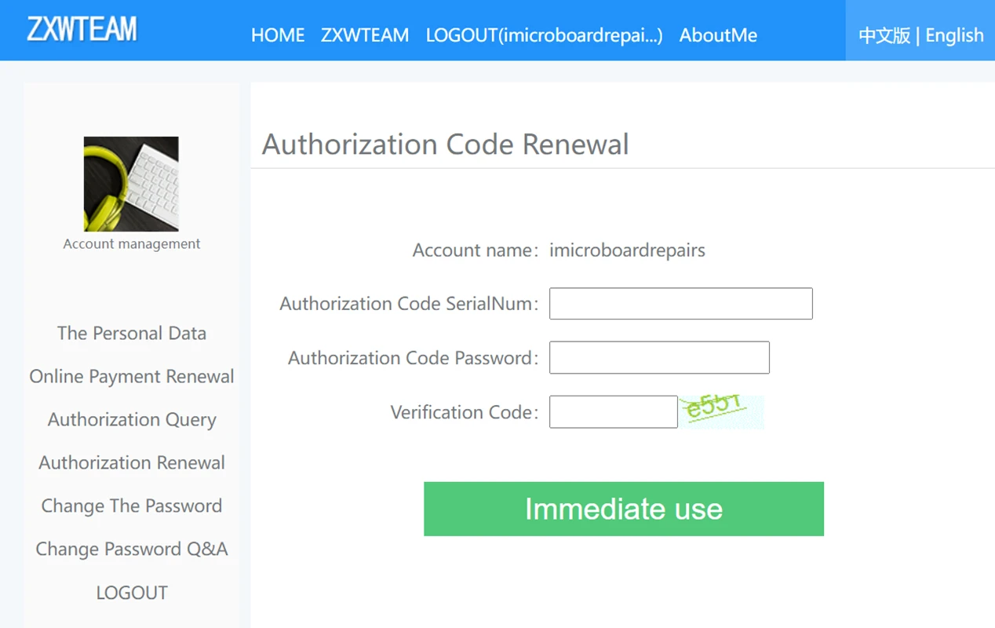Screen dimensions: 995x628
Task: Open the AboutMe page
Action: [718, 35]
